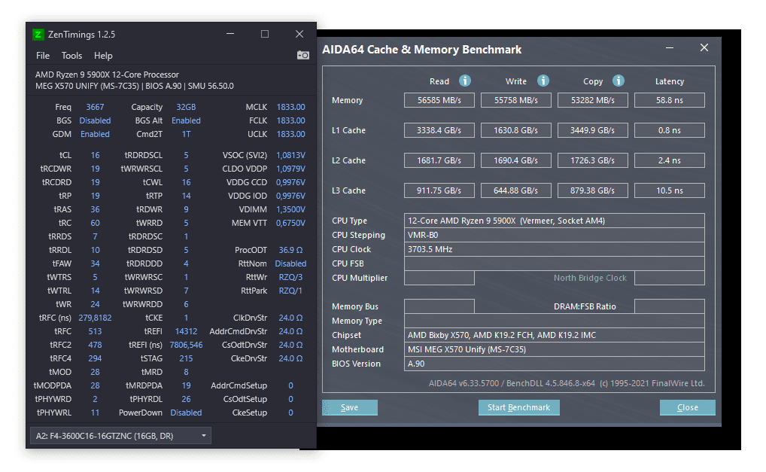
Task: Click the Memory Copy value 53282 MB/s
Action: pyautogui.click(x=593, y=100)
